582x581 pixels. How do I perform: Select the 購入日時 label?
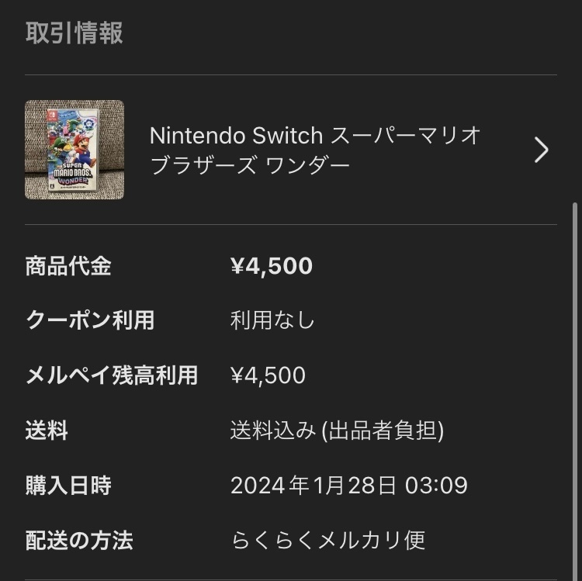(68, 486)
